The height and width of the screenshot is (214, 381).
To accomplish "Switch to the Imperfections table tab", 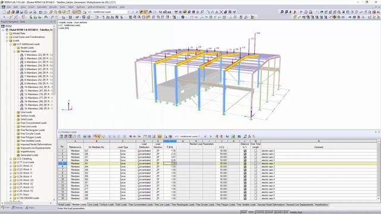I will pos(321,204).
